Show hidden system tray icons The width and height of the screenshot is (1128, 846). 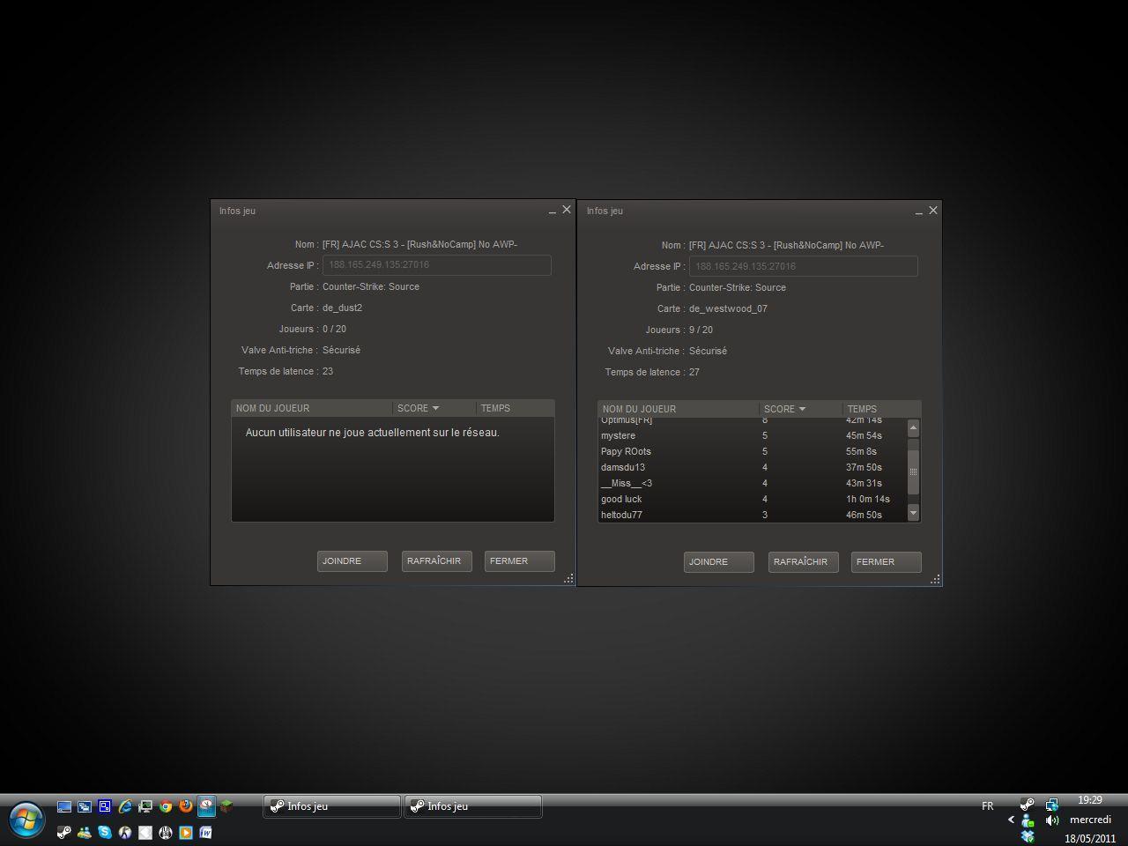1011,820
